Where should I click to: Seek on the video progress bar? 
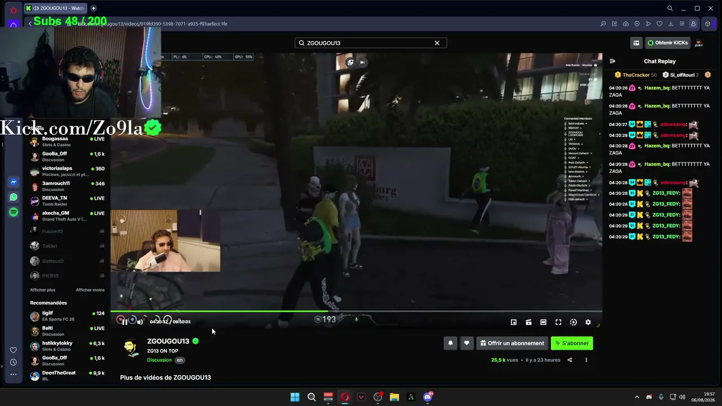click(x=356, y=311)
